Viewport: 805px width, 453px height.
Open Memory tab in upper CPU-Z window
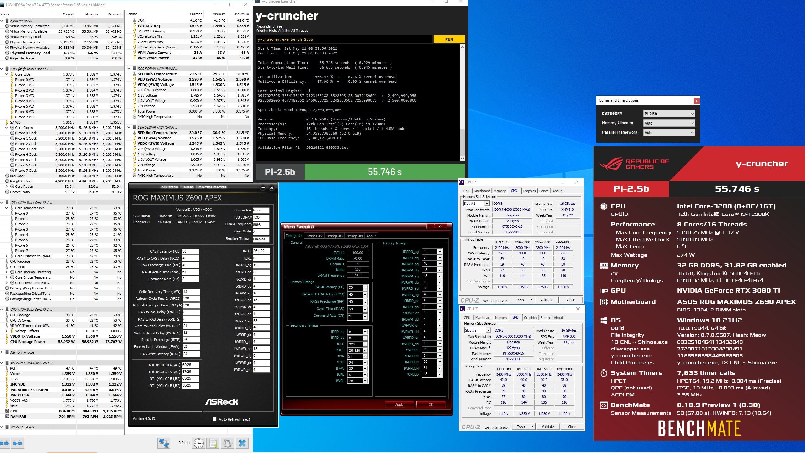coord(500,191)
